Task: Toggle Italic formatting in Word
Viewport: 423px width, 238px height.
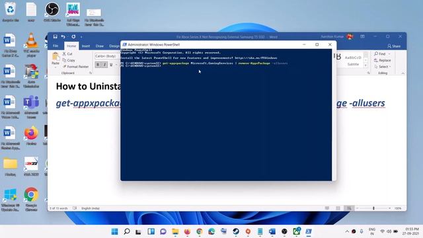Action: coord(104,65)
